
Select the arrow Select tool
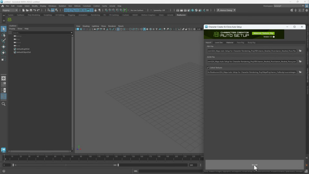3,29
